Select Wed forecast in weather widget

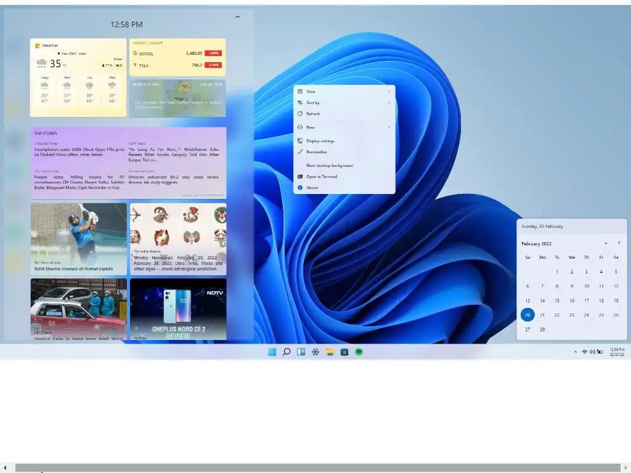(112, 90)
